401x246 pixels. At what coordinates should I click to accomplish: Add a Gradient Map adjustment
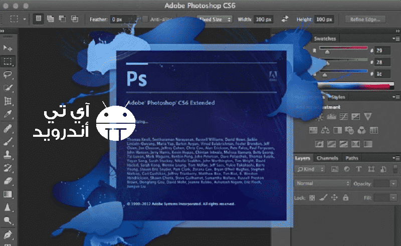pos(368,144)
